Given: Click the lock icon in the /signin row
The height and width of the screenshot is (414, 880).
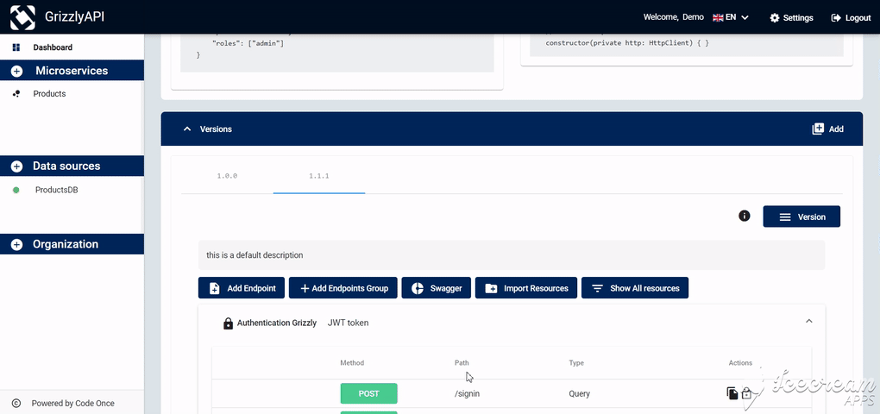Looking at the screenshot, I should click(746, 393).
